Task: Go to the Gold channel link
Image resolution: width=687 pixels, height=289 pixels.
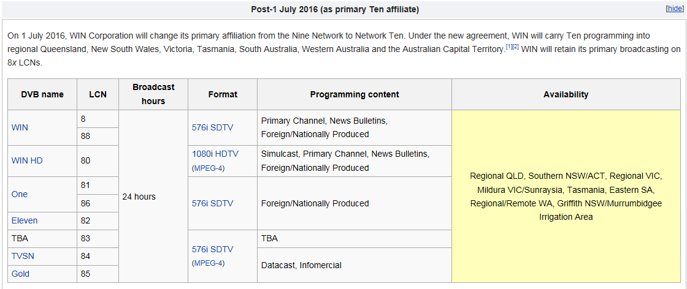Action: click(20, 274)
